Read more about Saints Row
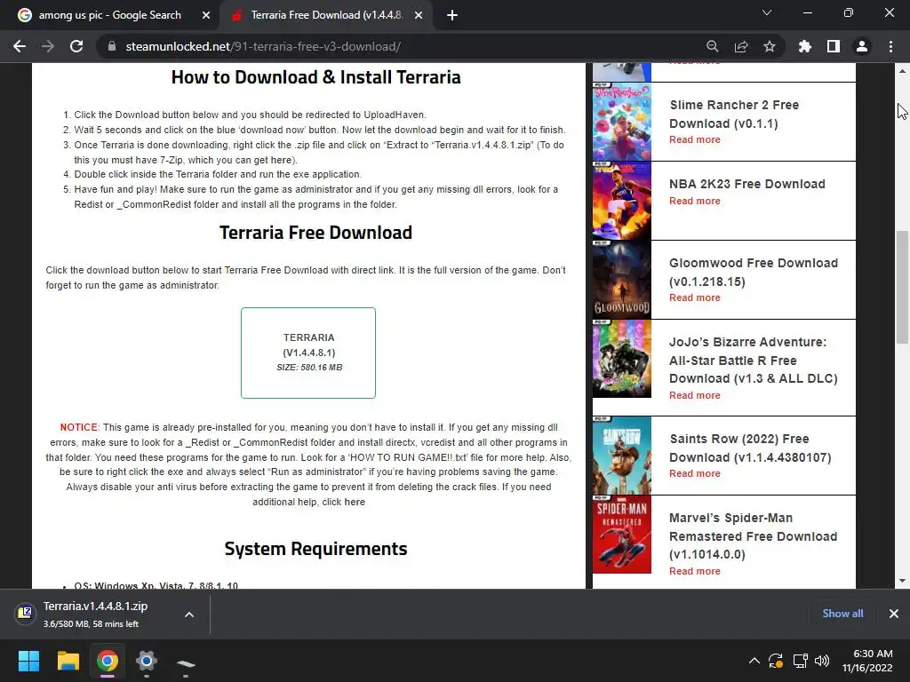The width and height of the screenshot is (910, 682). click(x=695, y=474)
